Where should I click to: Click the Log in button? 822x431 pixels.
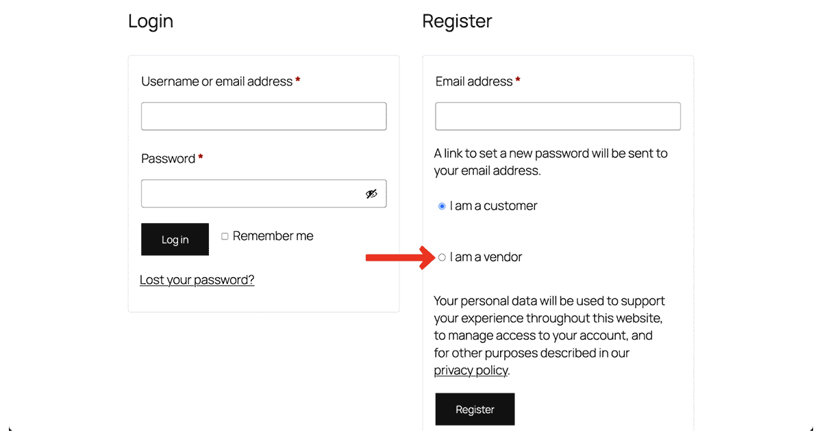[x=175, y=239]
